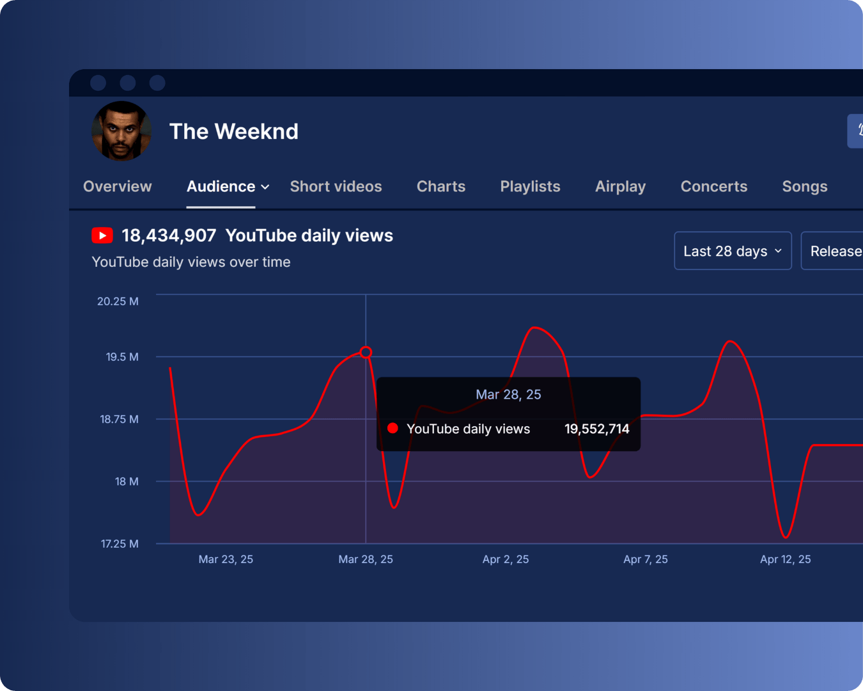Click the Apr 2, 25 axis label
Image resolution: width=863 pixels, height=691 pixels.
pos(506,559)
